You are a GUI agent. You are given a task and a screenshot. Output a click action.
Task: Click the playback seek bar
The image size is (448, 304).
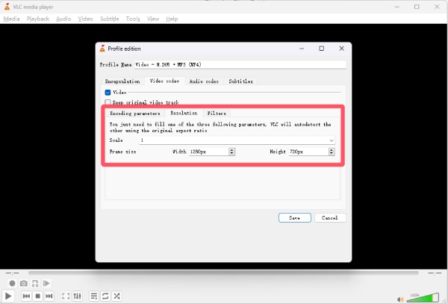[223, 273]
